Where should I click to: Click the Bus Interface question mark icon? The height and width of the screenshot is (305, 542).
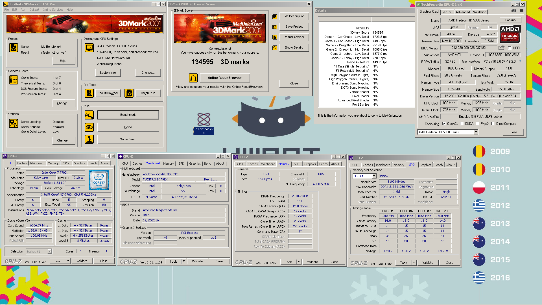[520, 62]
